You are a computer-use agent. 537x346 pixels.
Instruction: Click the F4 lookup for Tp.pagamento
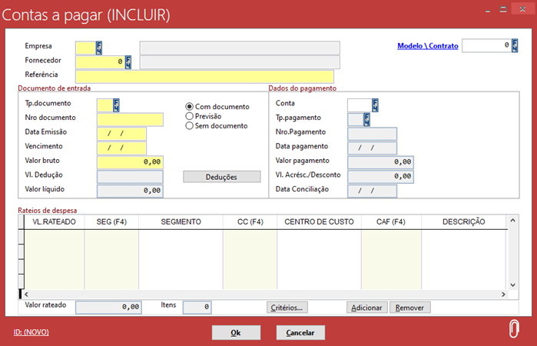coord(367,119)
